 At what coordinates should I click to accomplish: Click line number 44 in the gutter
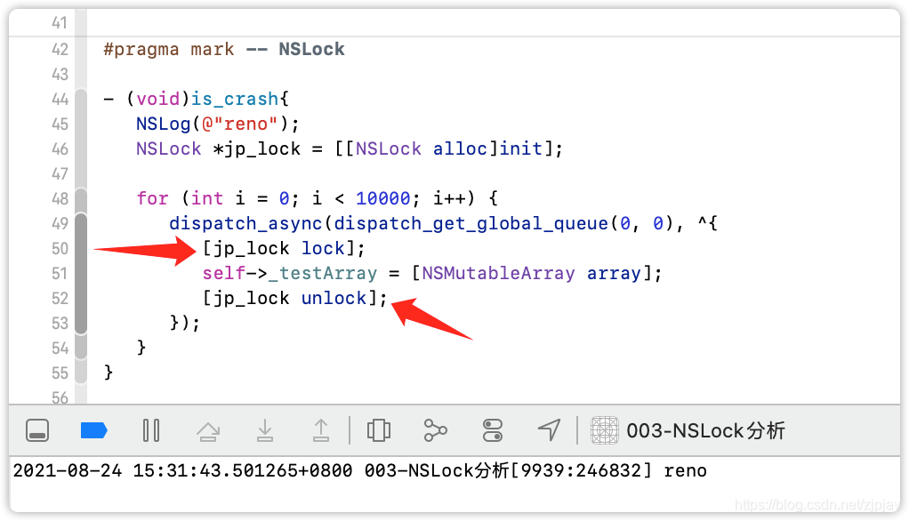[60, 99]
